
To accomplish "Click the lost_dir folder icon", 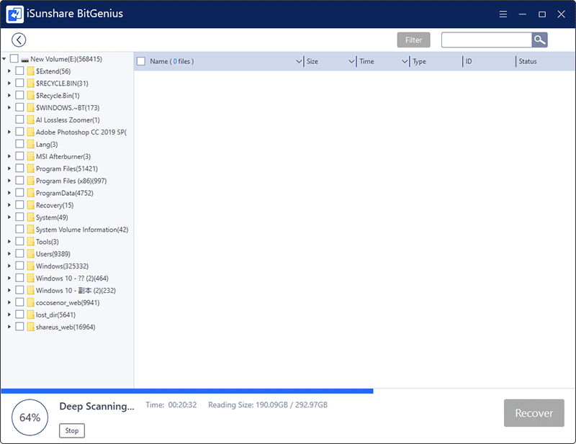I will click(x=30, y=314).
